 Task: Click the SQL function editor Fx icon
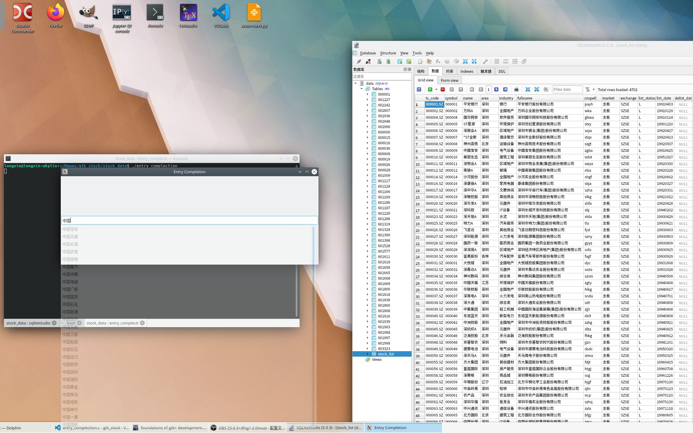[x=438, y=61]
